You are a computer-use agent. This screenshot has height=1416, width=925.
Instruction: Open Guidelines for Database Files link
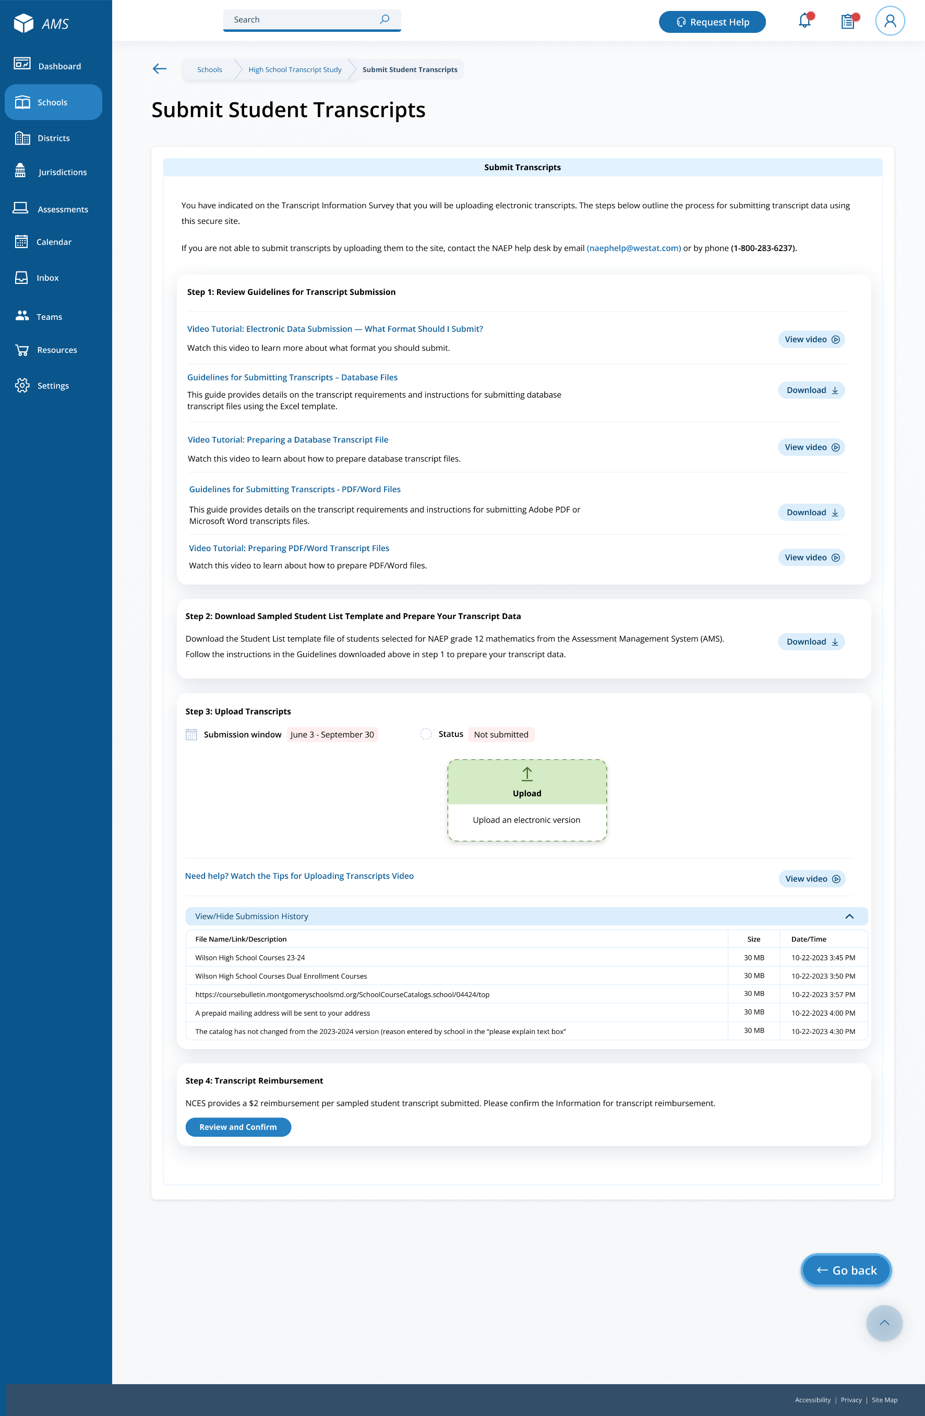(292, 377)
